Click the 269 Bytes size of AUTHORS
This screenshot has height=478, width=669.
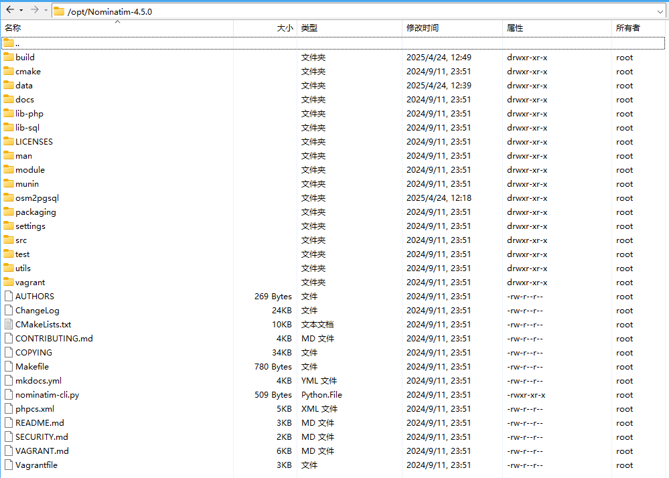point(273,297)
